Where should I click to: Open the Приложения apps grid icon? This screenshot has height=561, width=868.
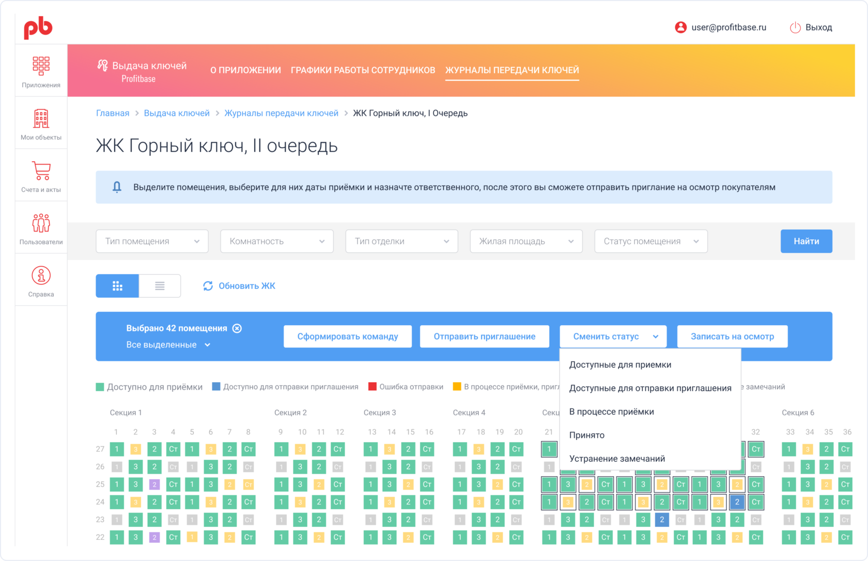point(41,66)
